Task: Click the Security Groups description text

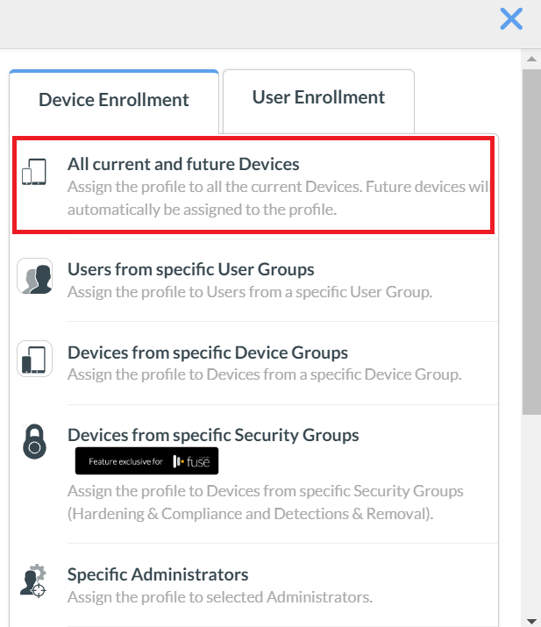Action: 265,501
